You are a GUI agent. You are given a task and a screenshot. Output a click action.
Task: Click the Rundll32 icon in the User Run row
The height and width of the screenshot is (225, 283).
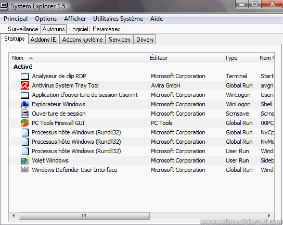(25, 151)
